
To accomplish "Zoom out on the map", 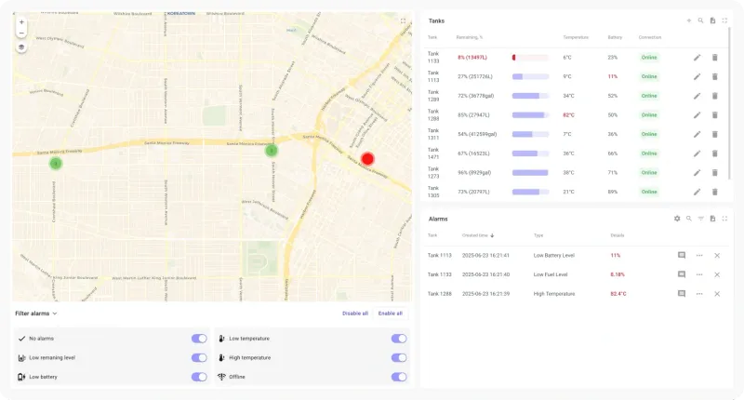I will [x=21, y=33].
